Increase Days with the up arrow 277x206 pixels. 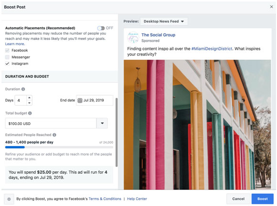click(29, 98)
